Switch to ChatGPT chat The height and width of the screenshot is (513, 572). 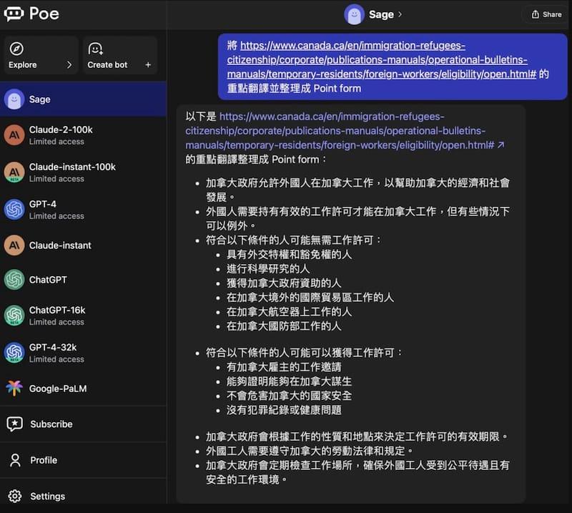coord(83,280)
